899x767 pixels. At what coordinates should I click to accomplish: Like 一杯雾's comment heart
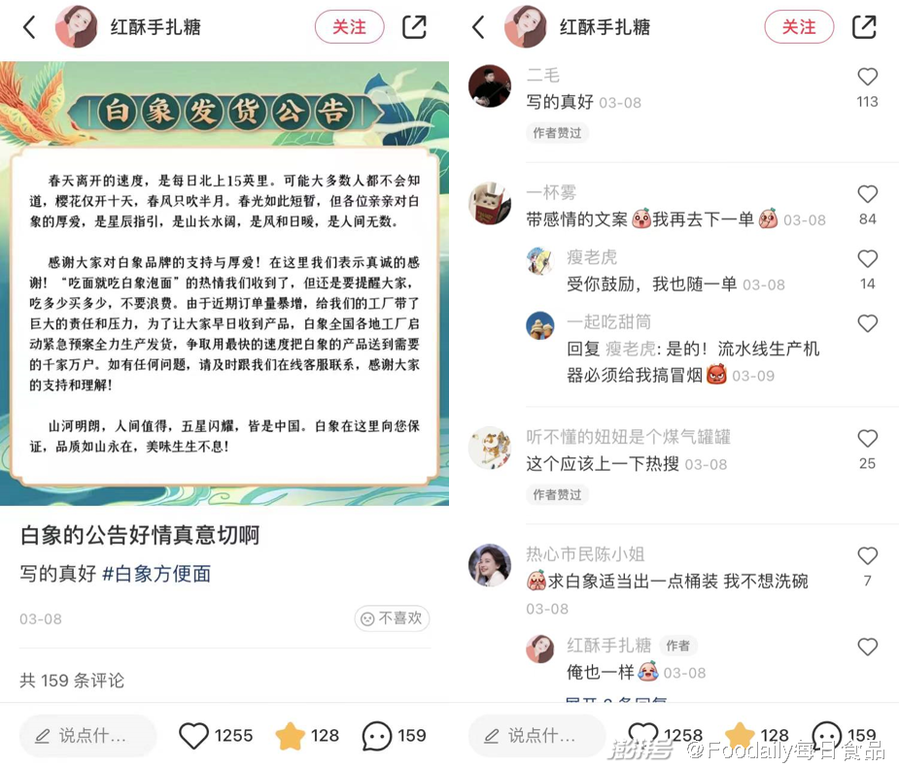click(x=868, y=194)
